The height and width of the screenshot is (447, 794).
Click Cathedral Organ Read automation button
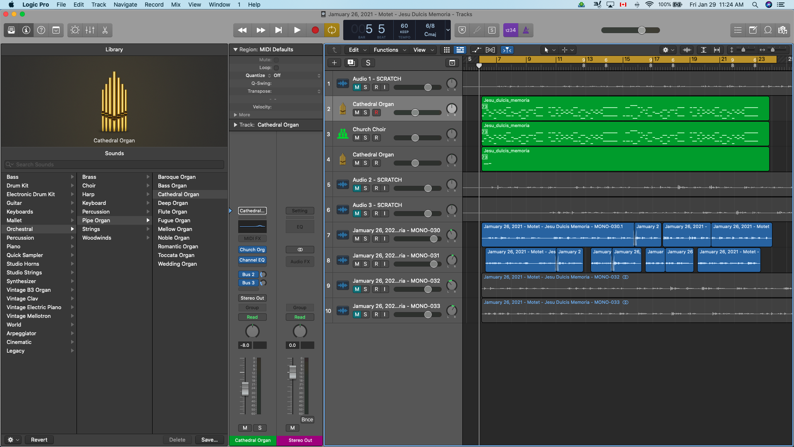tap(252, 317)
